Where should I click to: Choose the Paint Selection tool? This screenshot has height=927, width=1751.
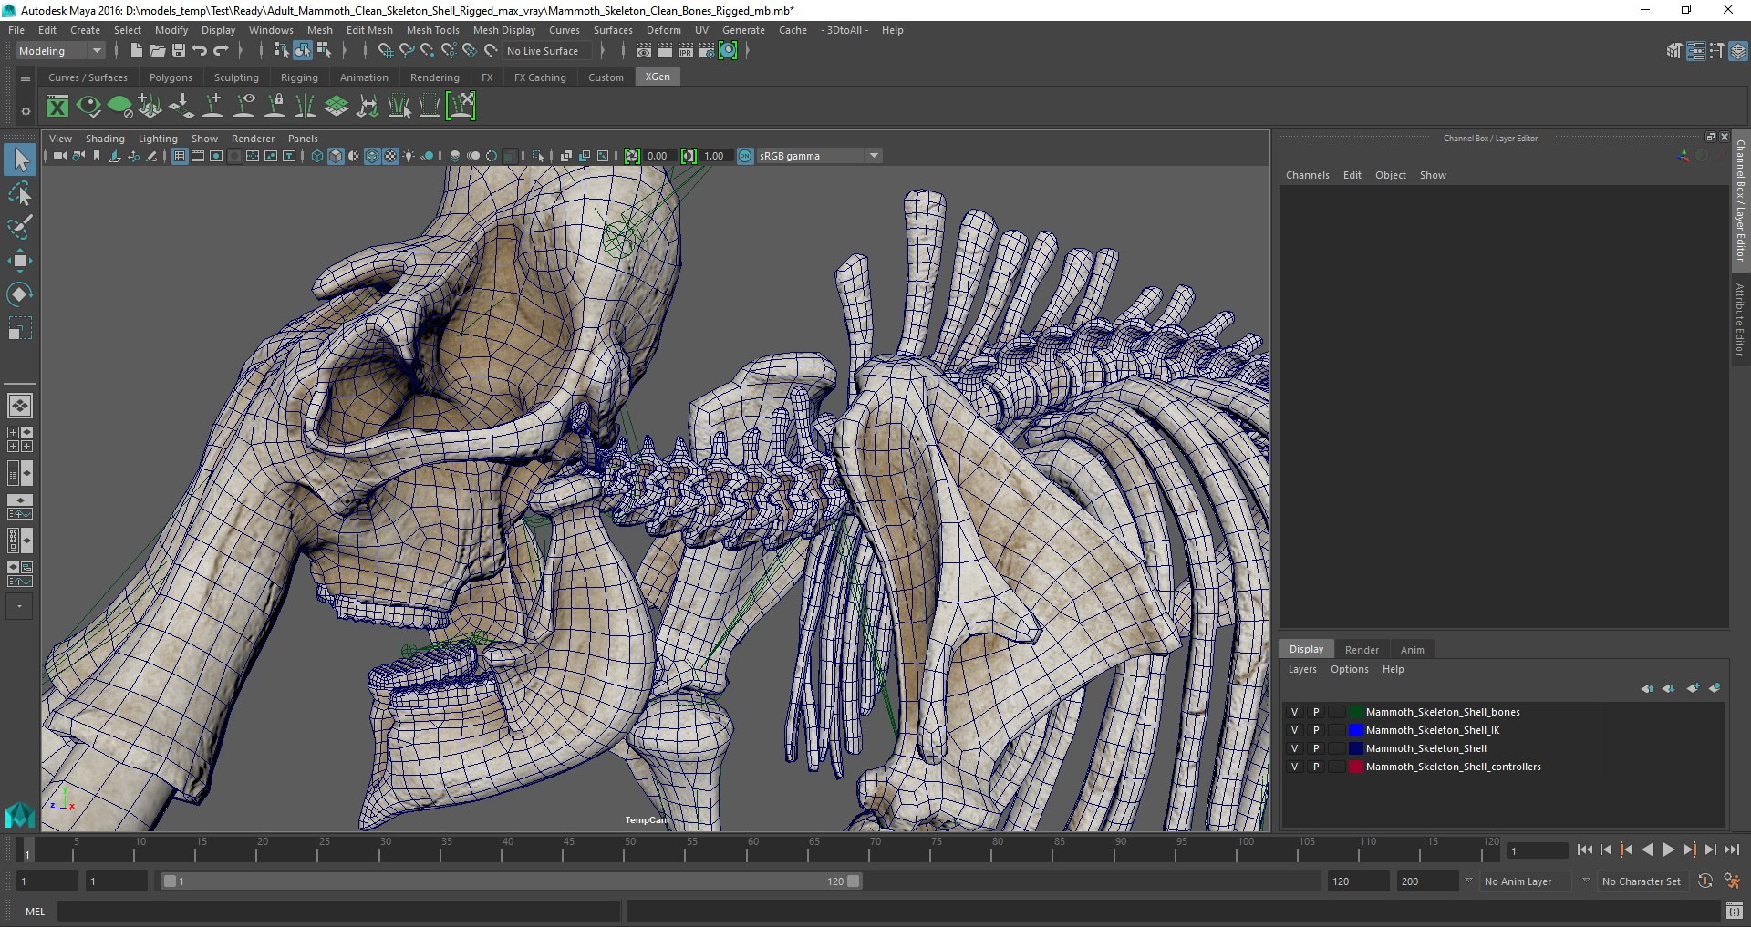coord(20,227)
